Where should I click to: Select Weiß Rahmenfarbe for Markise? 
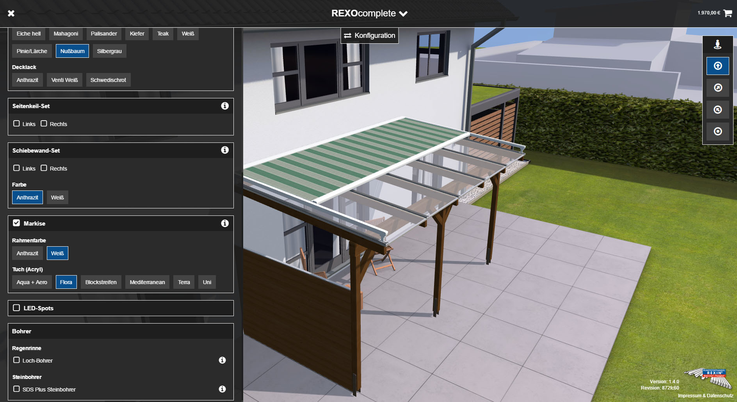coord(57,253)
